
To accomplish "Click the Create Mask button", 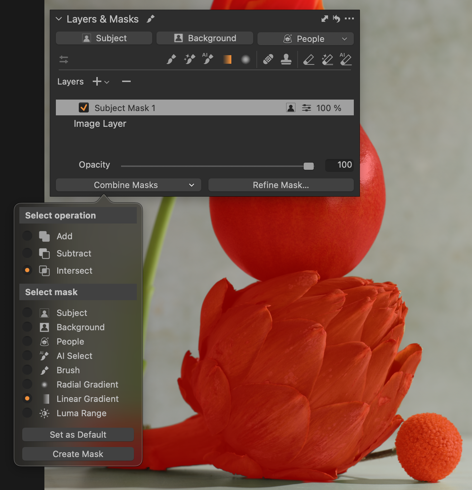I will pos(78,454).
